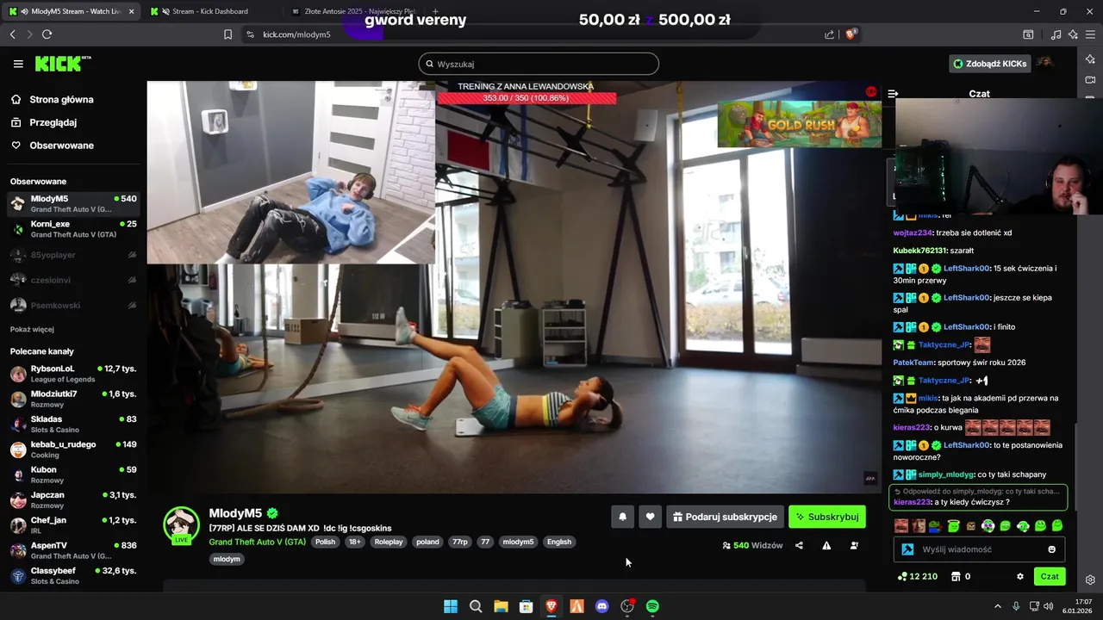Click the Polish tag

pos(325,542)
